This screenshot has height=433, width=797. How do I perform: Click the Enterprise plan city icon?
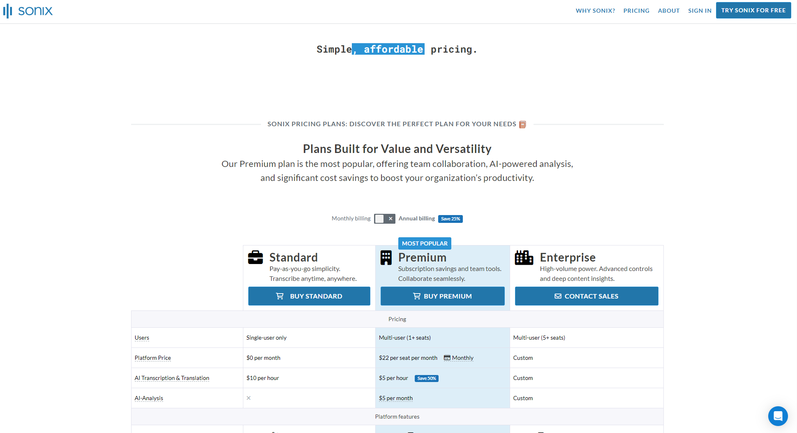524,258
